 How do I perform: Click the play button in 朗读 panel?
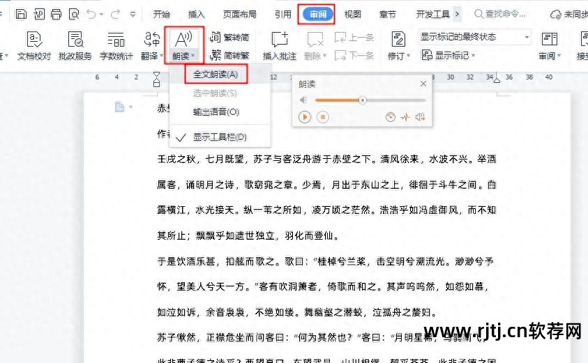[305, 117]
